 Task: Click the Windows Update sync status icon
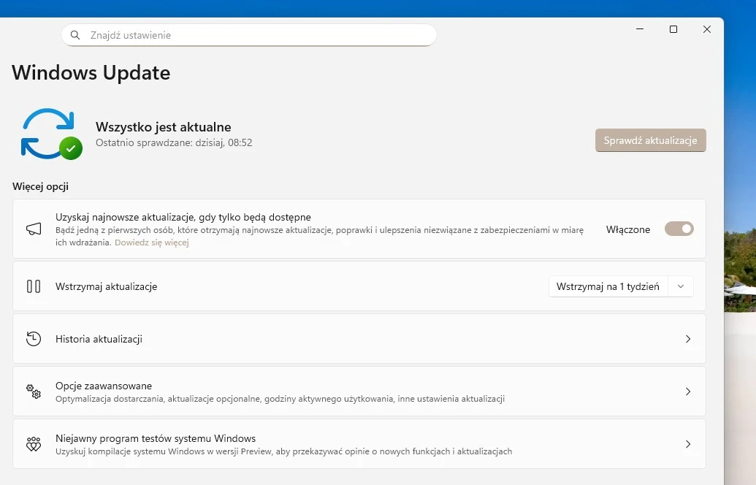50,134
